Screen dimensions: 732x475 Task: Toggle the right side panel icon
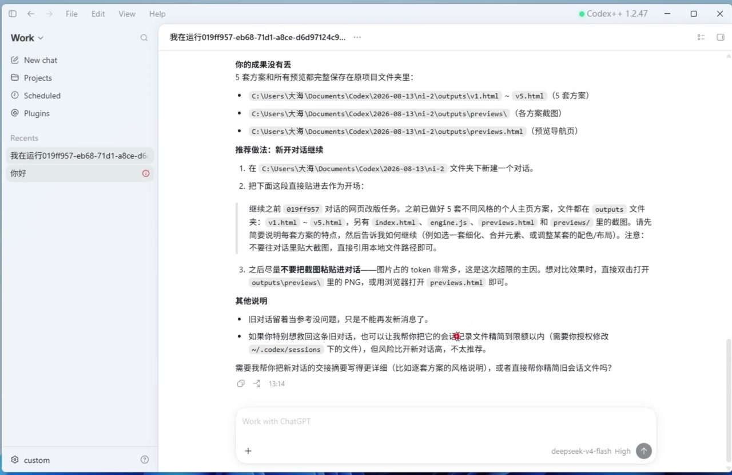(x=721, y=37)
